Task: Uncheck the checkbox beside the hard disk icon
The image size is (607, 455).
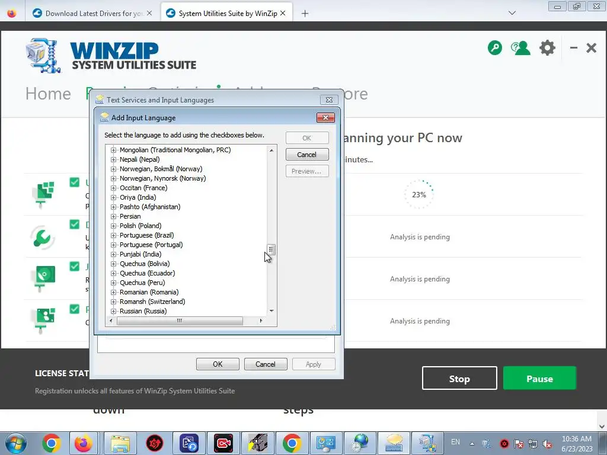Action: 74,267
